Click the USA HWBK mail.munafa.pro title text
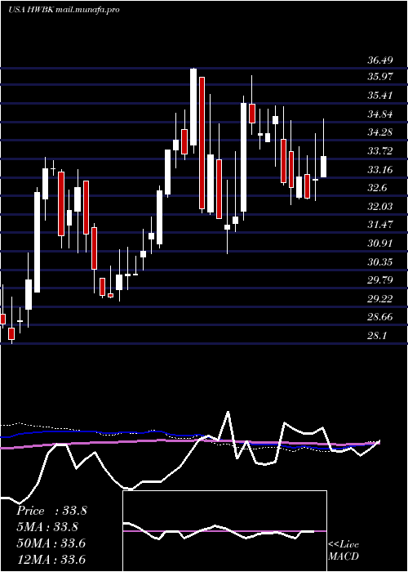This screenshot has width=408, height=572. (64, 10)
